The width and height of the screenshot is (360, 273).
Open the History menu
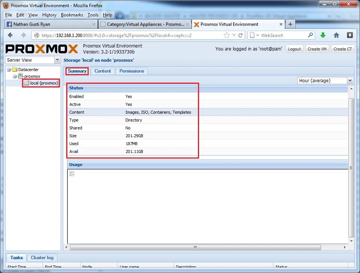pos(49,15)
